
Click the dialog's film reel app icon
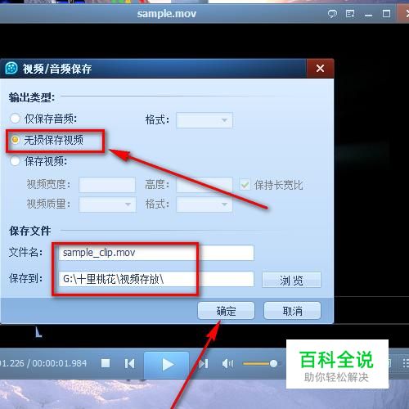coord(11,68)
